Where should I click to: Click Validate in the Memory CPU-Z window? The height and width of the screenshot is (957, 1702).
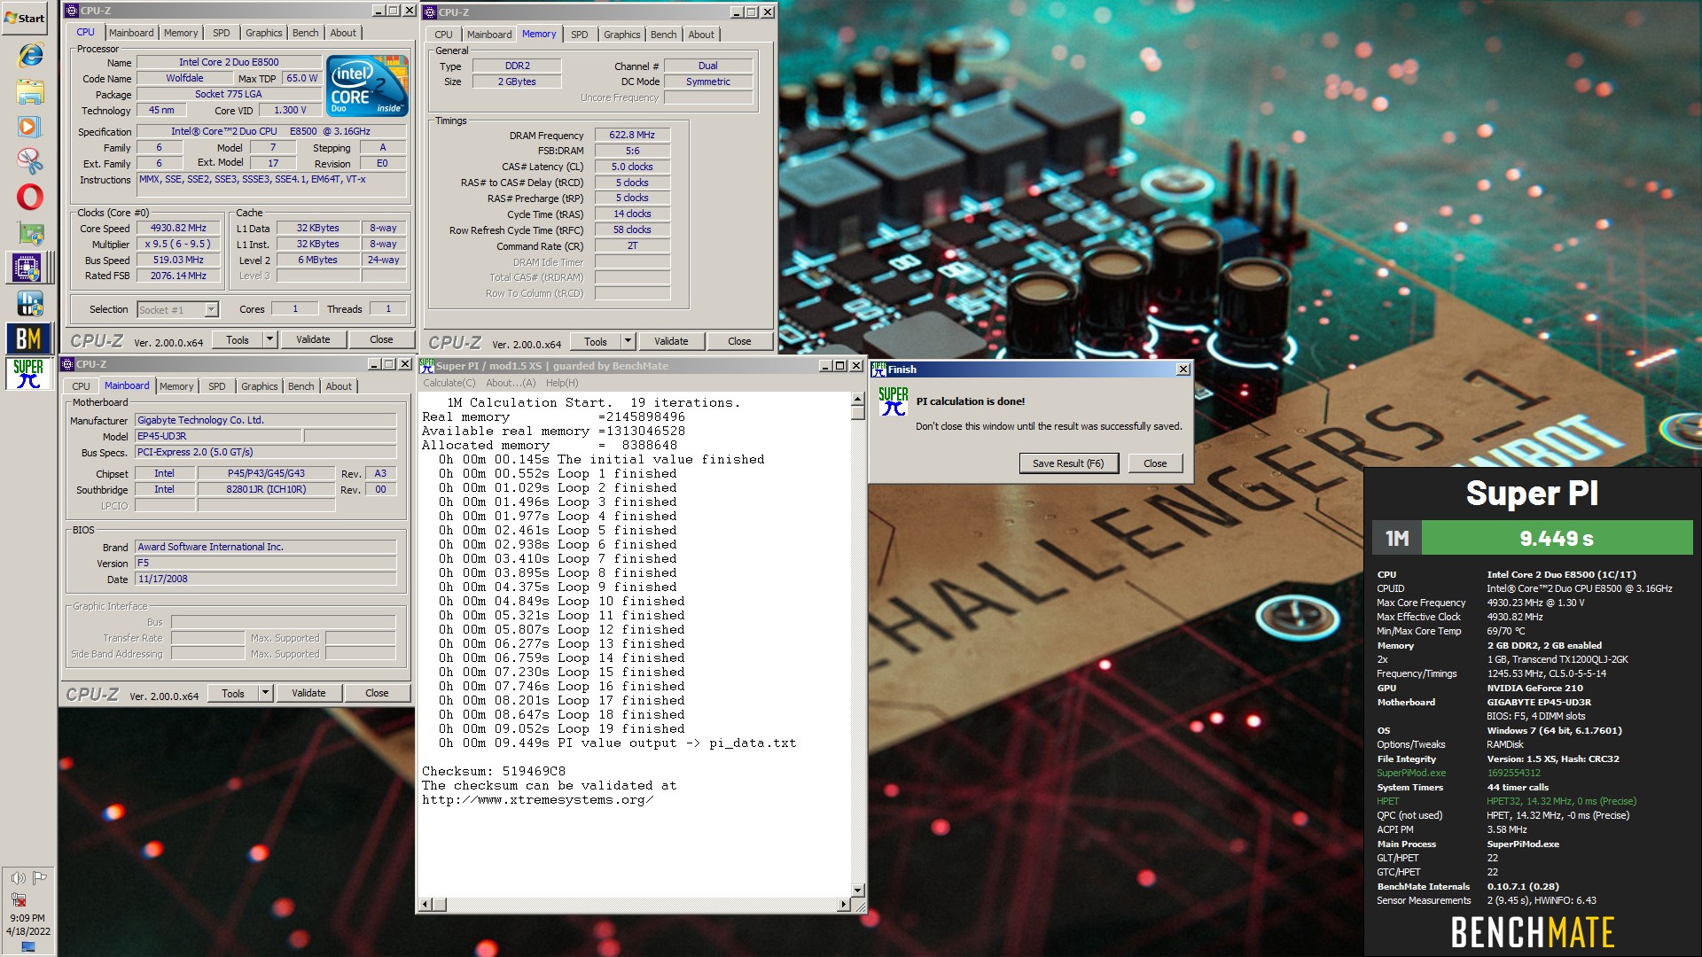pyautogui.click(x=671, y=341)
